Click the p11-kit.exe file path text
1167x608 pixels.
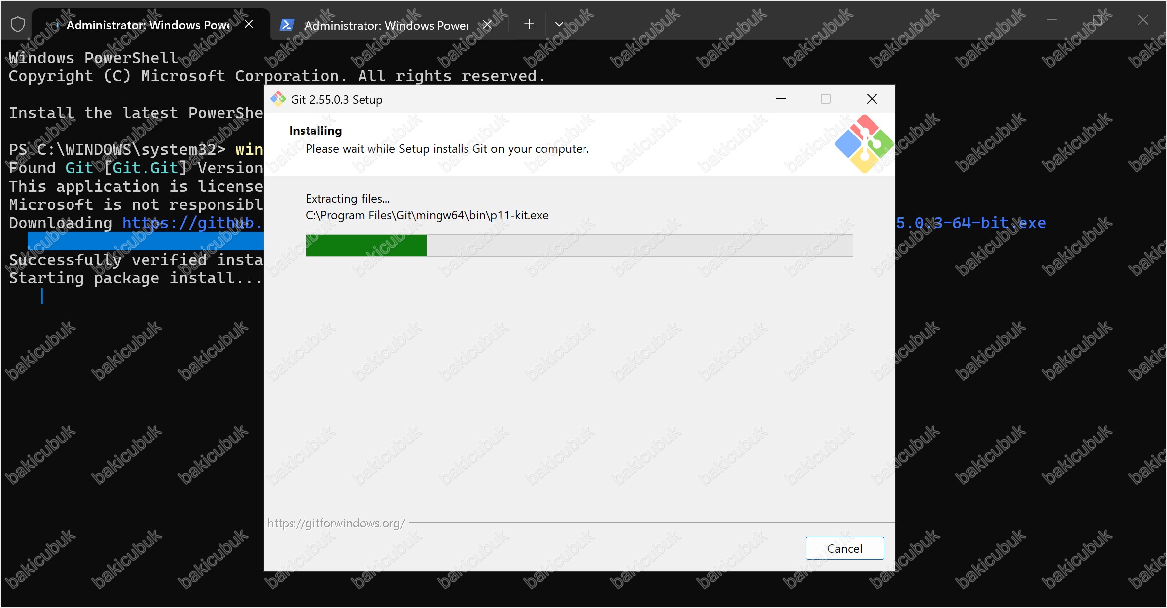[x=427, y=215]
